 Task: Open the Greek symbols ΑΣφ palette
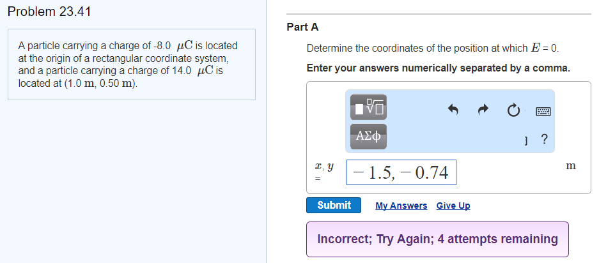pos(368,136)
